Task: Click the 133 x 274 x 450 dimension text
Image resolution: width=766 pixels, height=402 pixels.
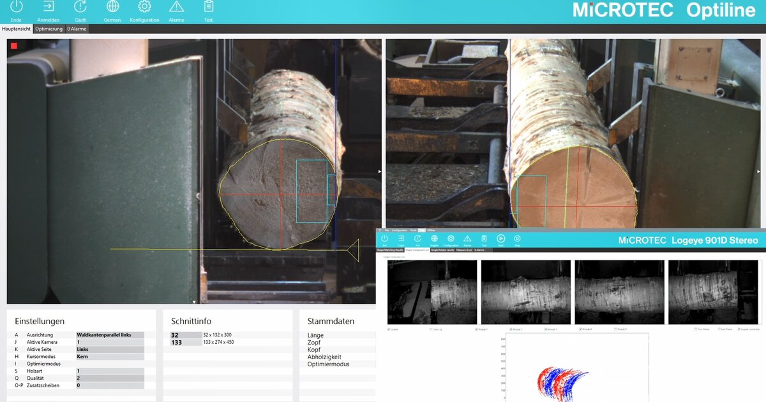Action: (x=218, y=342)
